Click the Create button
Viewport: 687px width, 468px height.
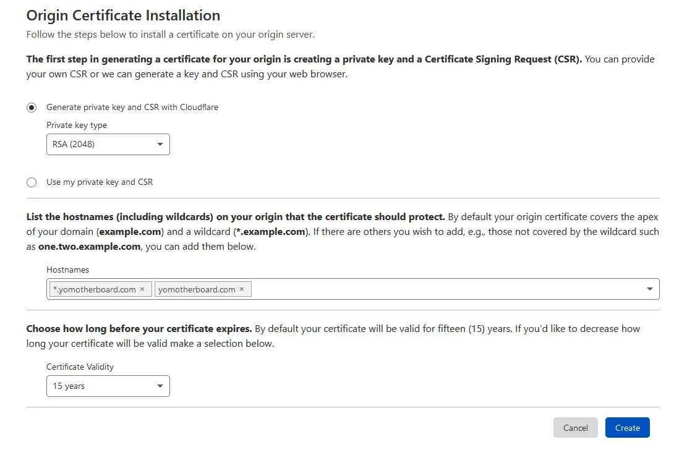[627, 428]
